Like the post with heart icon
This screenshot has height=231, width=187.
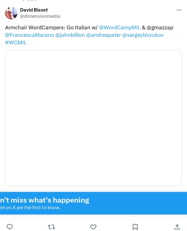coord(93,227)
